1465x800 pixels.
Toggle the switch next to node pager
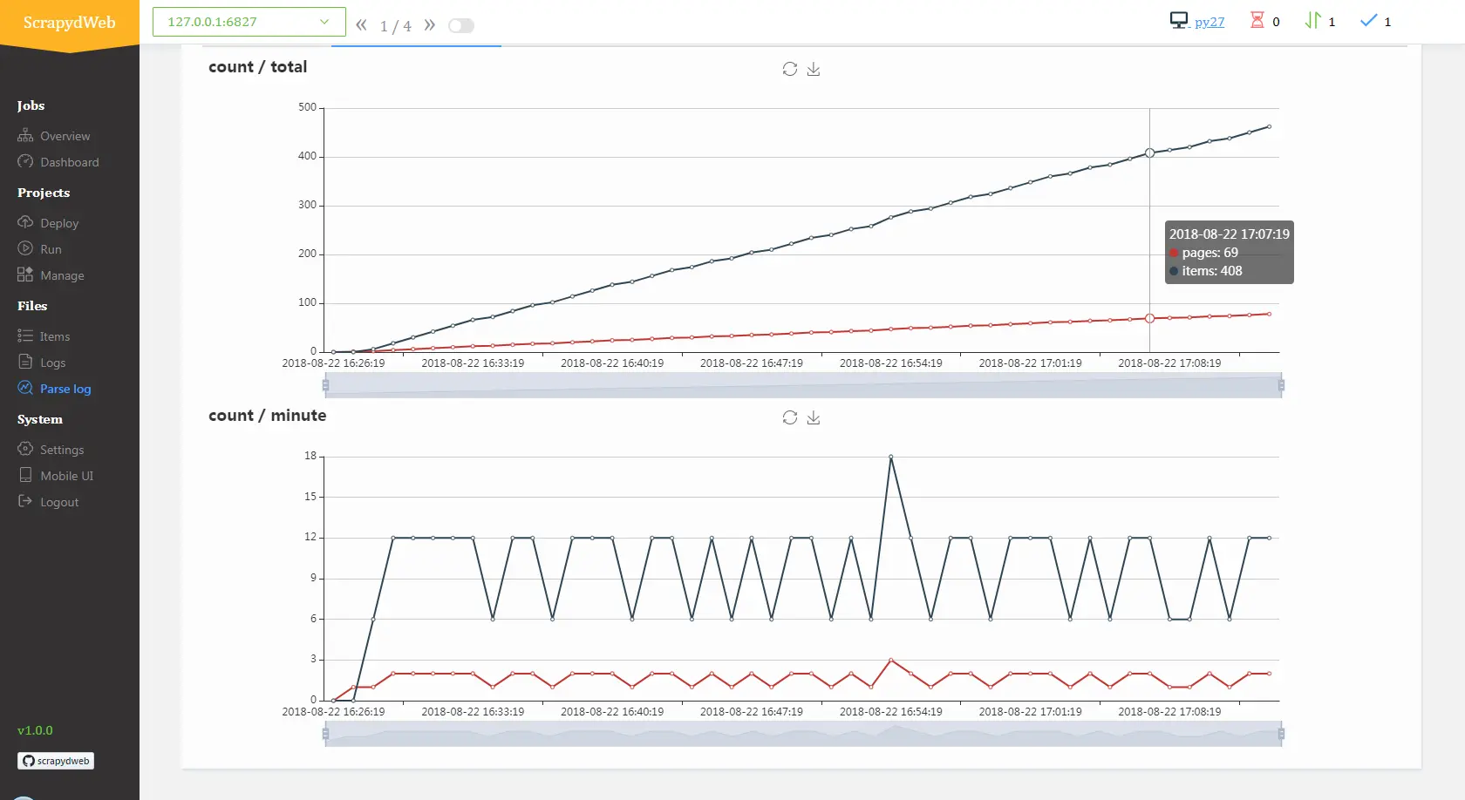[x=461, y=25]
